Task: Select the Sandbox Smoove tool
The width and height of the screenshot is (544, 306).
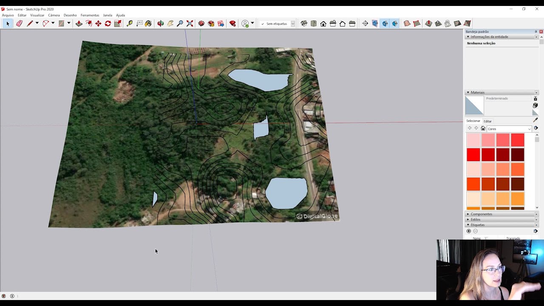Action: tap(428, 24)
